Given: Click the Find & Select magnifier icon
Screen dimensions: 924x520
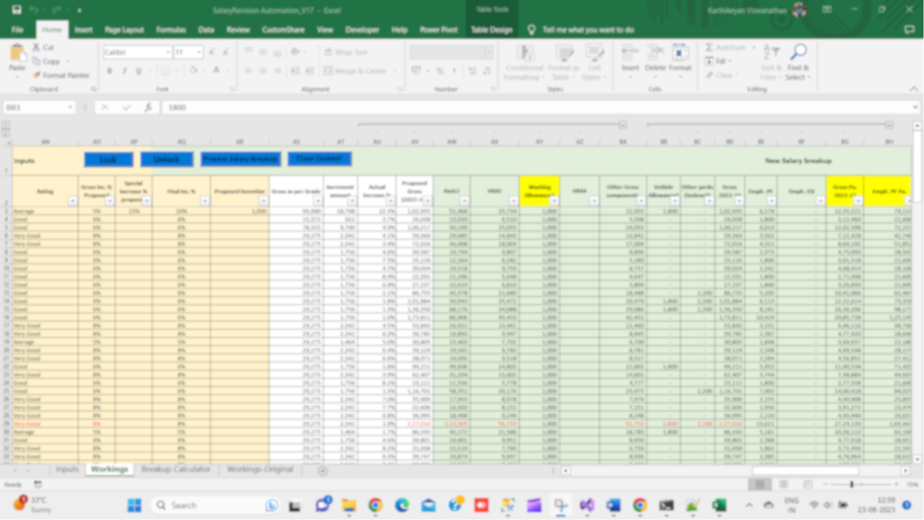Looking at the screenshot, I should (x=798, y=52).
